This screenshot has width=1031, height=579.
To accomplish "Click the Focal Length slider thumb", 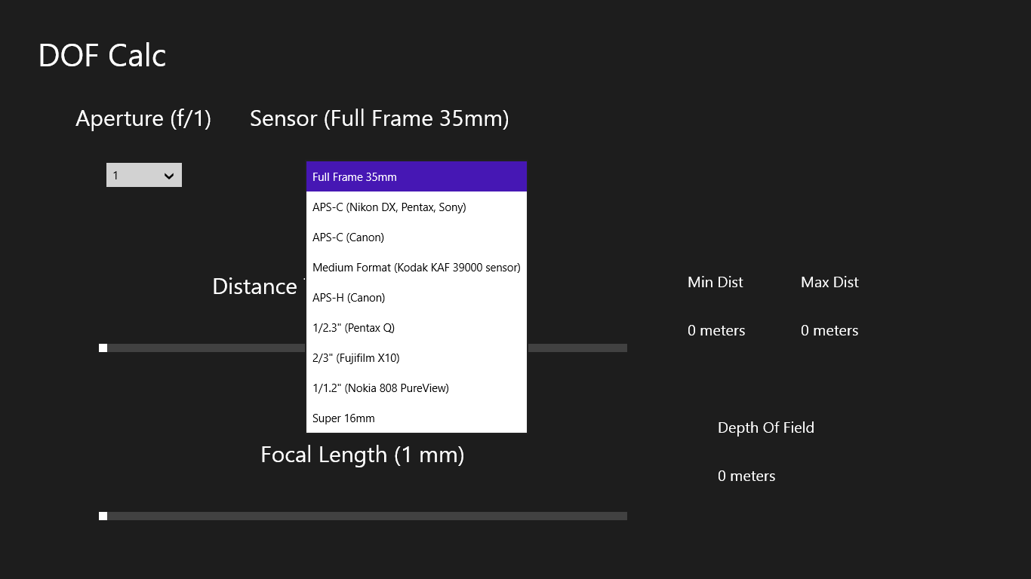I will coord(103,516).
